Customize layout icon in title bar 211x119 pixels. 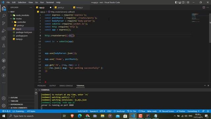click(188, 2)
